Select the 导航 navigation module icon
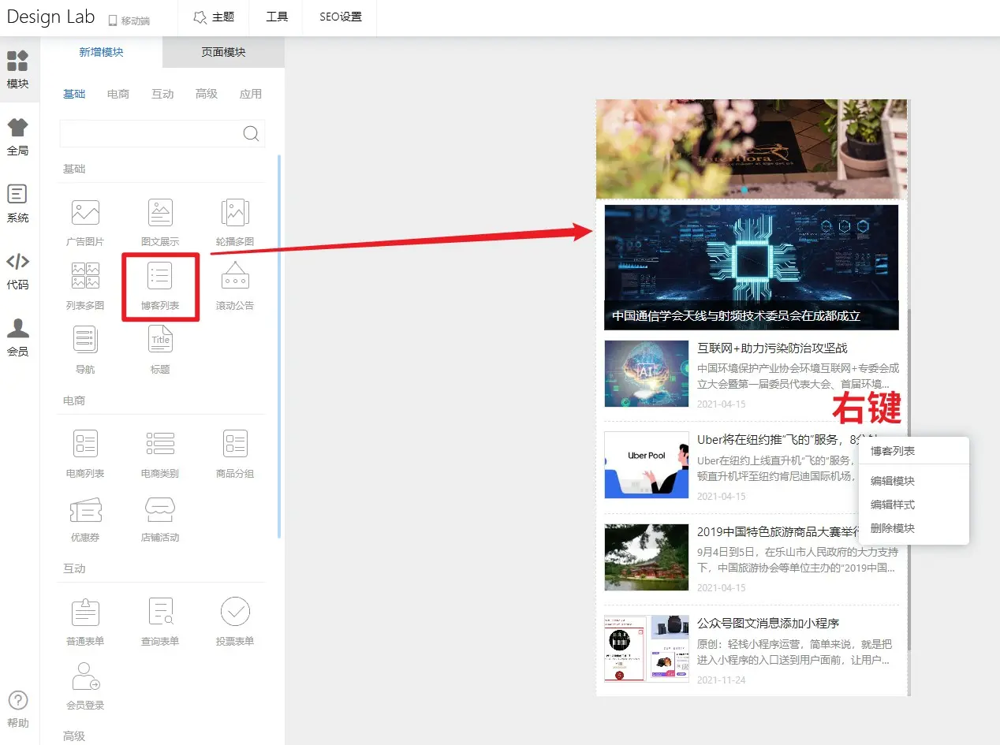Viewport: 1000px width, 745px height. pos(85,341)
